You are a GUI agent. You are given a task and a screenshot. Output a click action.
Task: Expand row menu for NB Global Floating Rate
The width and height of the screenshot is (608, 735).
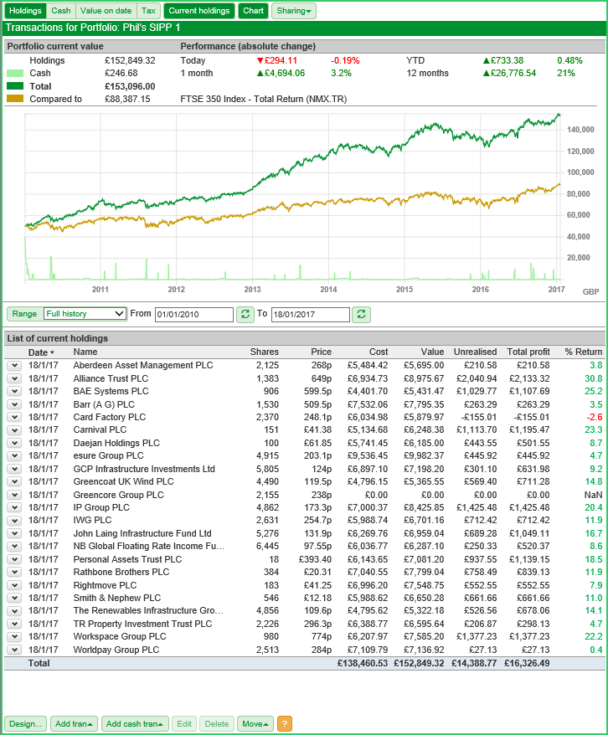pyautogui.click(x=14, y=546)
